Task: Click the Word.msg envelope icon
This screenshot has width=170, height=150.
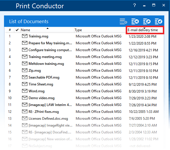Action: [25, 91]
